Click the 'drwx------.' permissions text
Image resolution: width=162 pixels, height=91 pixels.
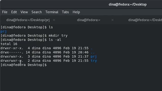pos(12,52)
